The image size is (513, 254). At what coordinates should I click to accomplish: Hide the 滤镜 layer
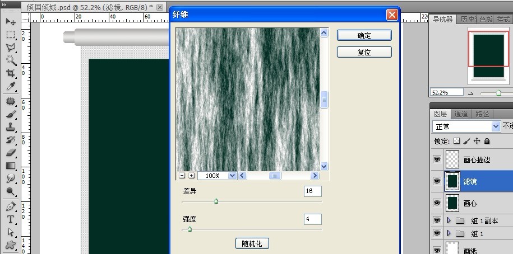[437, 181]
